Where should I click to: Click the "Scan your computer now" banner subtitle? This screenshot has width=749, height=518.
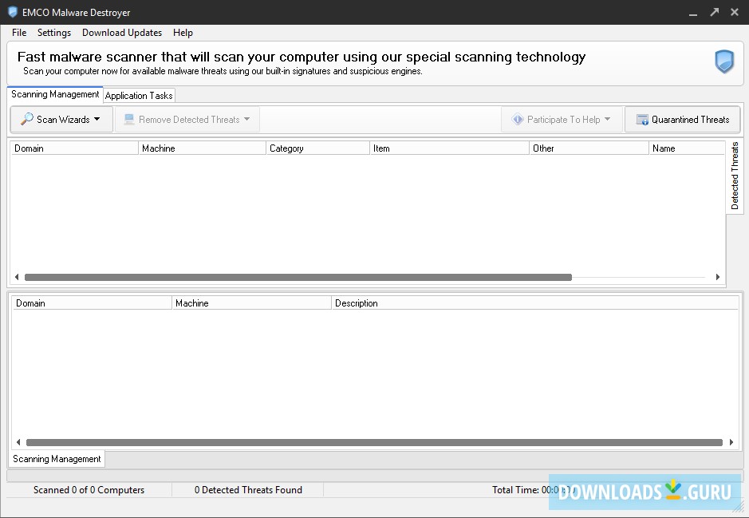[223, 71]
